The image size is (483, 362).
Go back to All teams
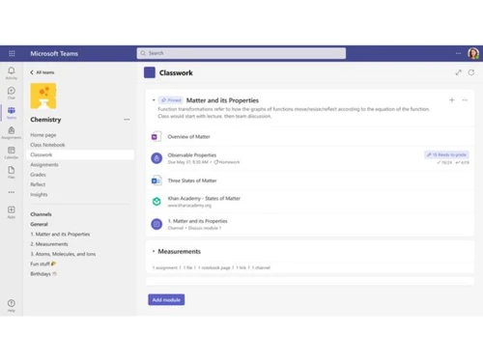tap(43, 72)
